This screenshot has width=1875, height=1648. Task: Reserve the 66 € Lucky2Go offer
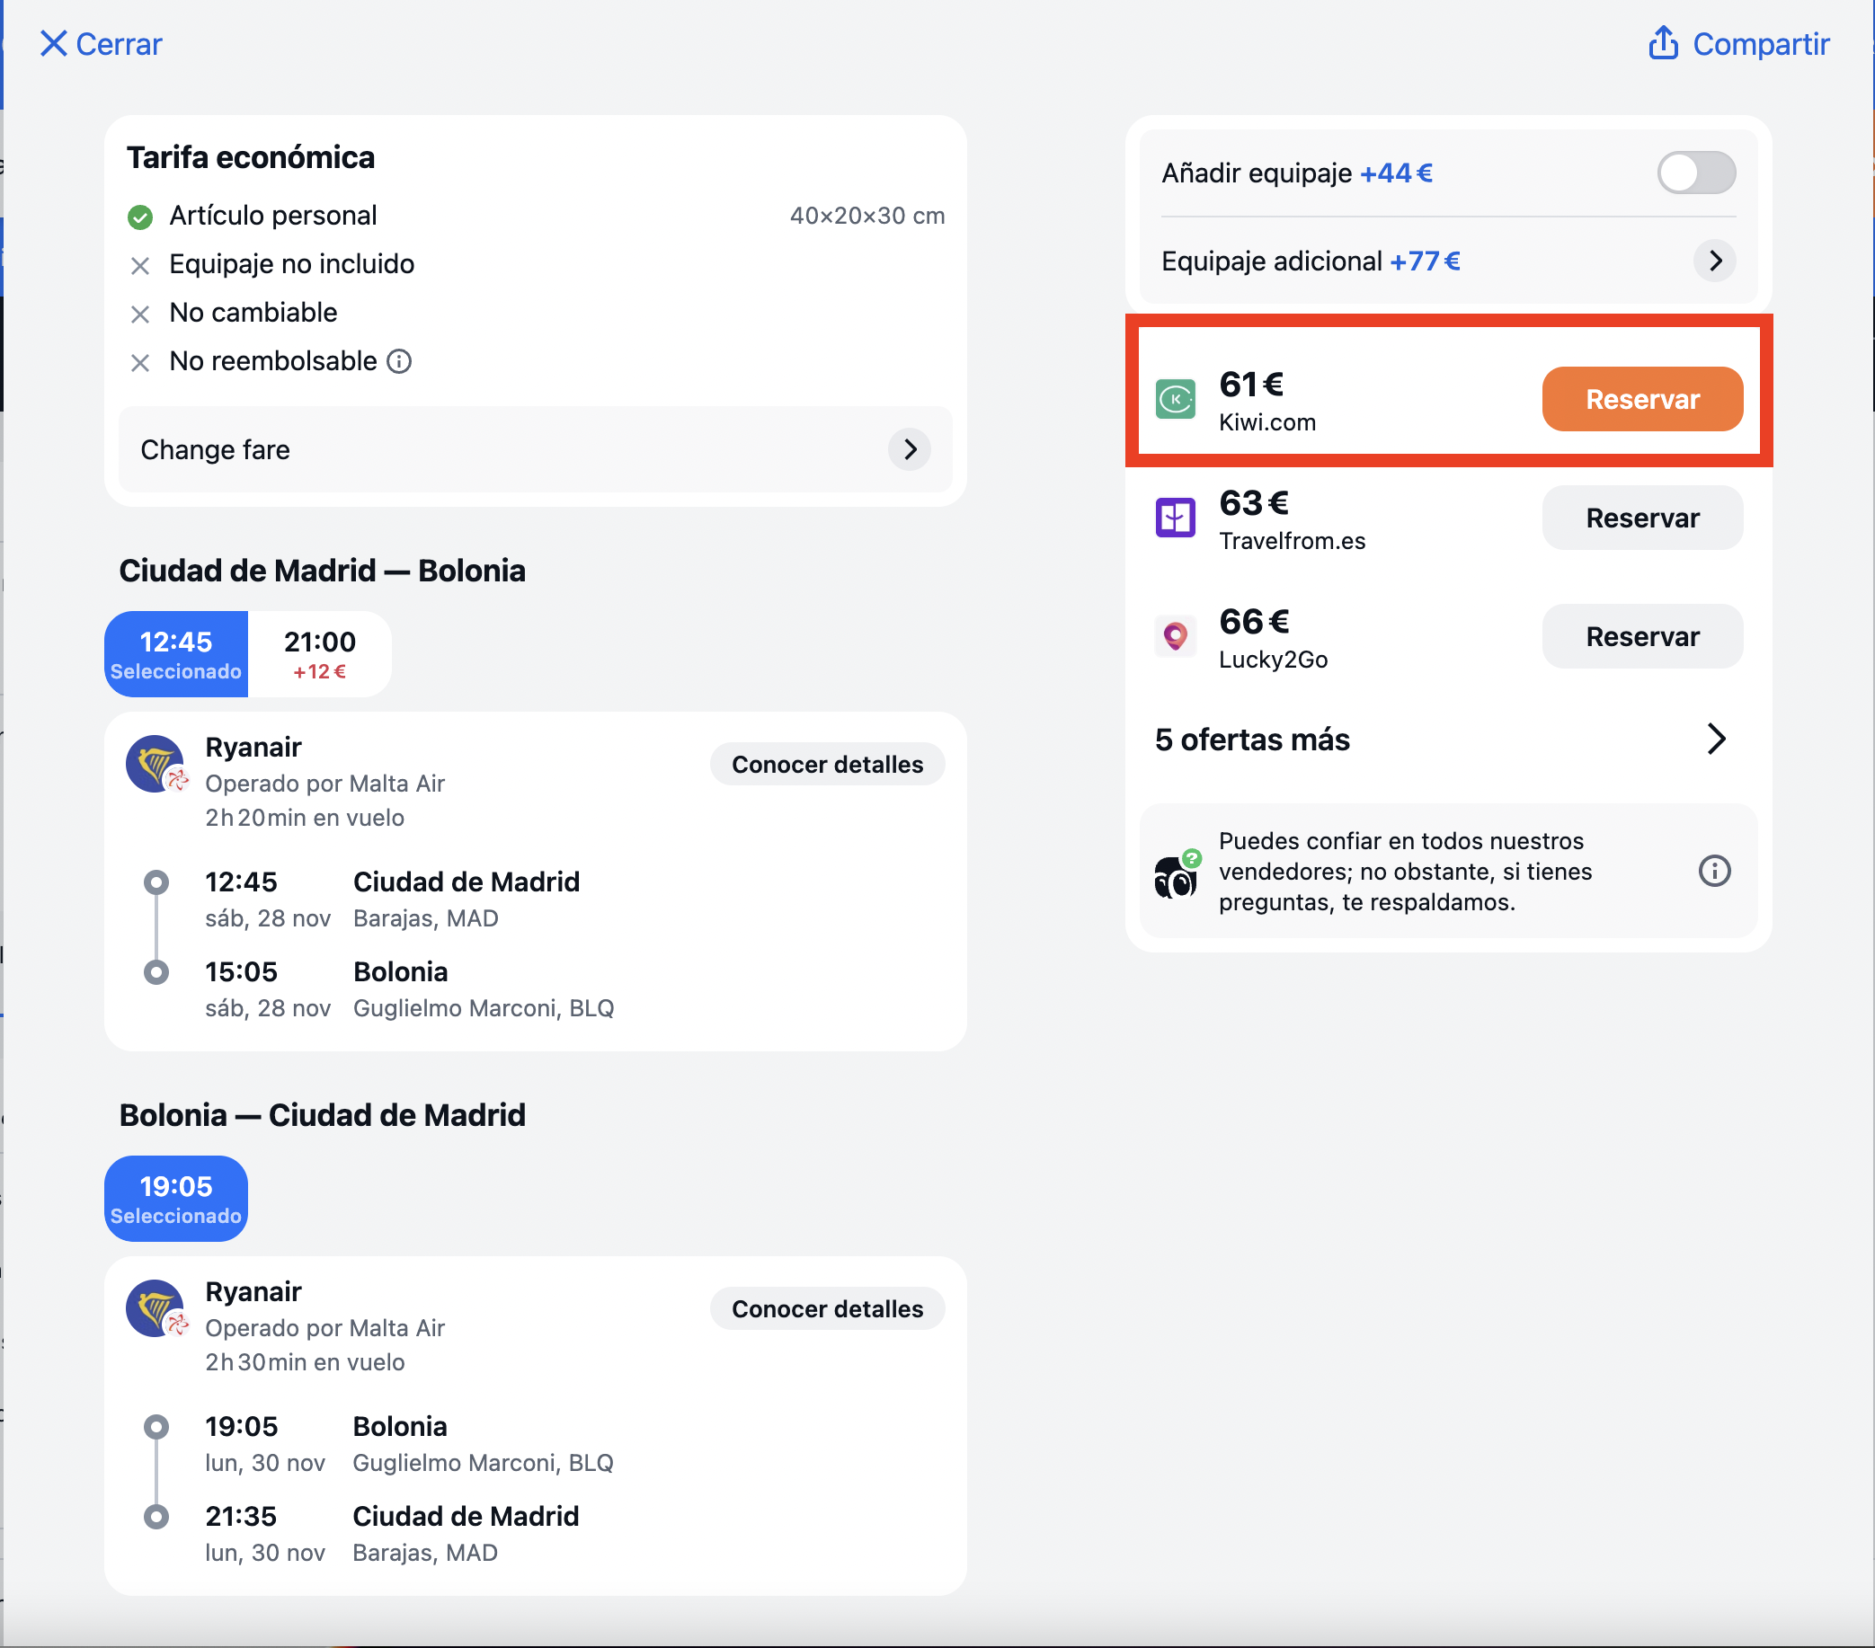point(1642,636)
